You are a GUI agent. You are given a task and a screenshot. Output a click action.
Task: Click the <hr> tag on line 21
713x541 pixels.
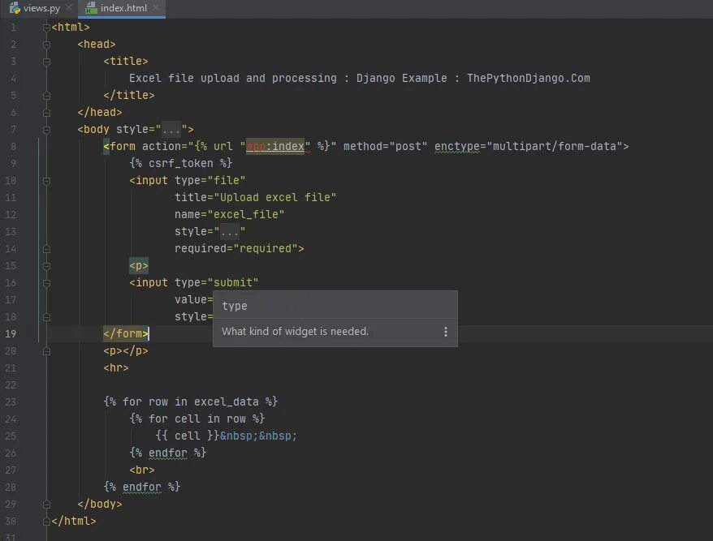116,368
